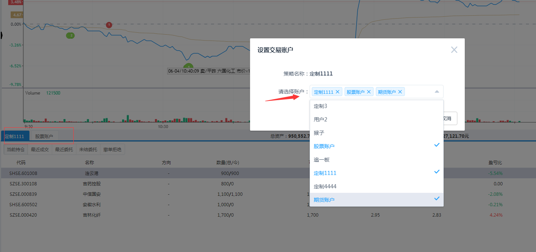Pick 追一板 from the account list
Viewport: 536px width, 252px height.
click(377, 160)
